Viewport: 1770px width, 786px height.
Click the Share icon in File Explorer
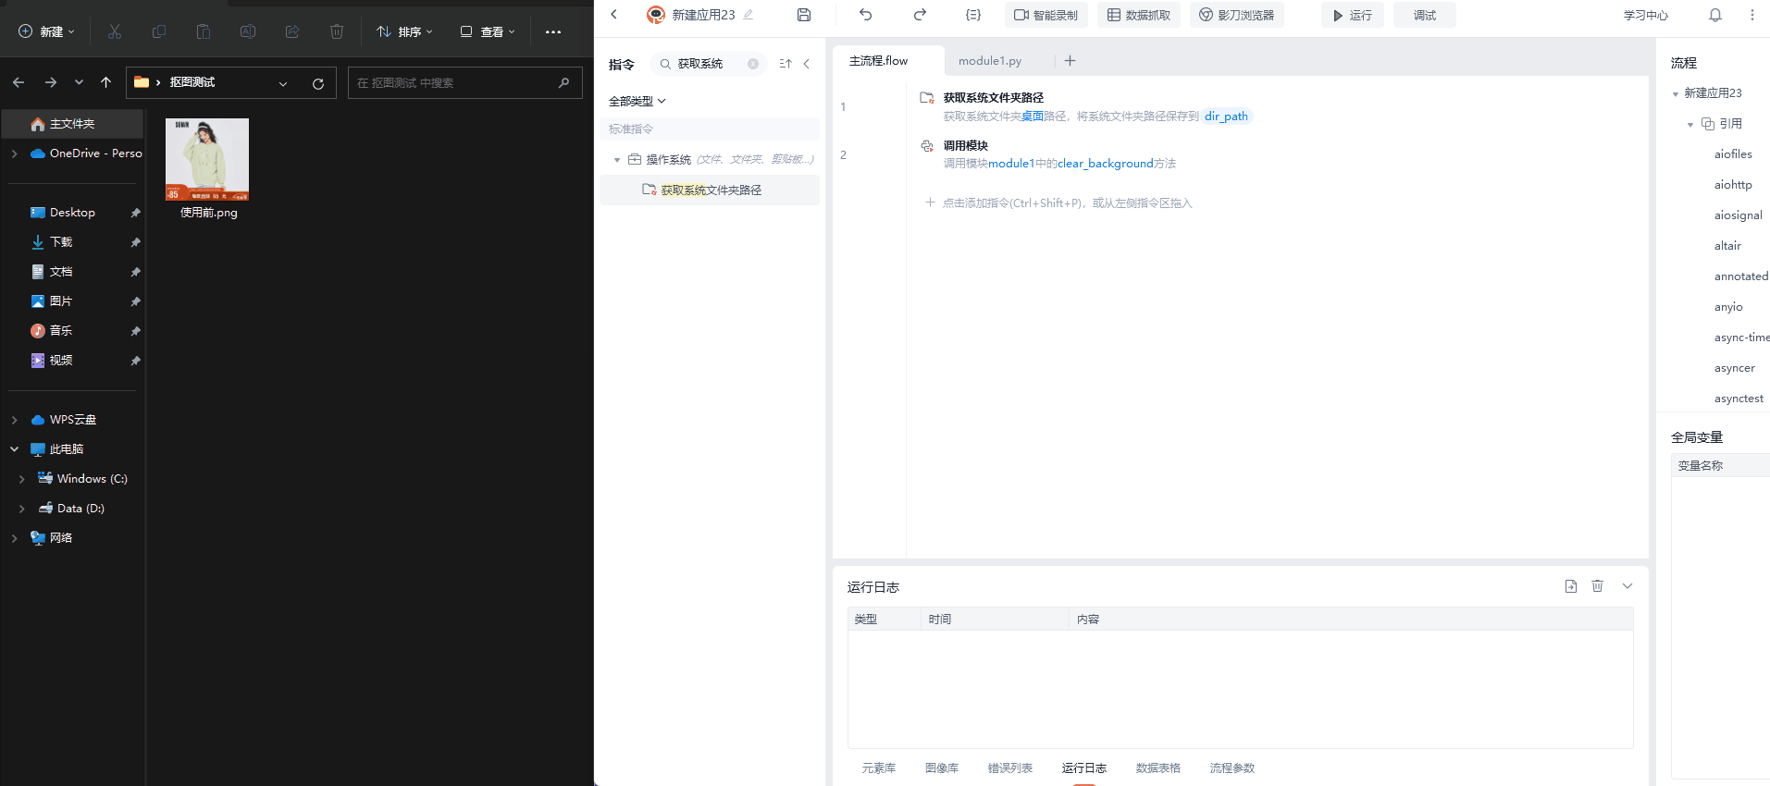click(x=292, y=31)
